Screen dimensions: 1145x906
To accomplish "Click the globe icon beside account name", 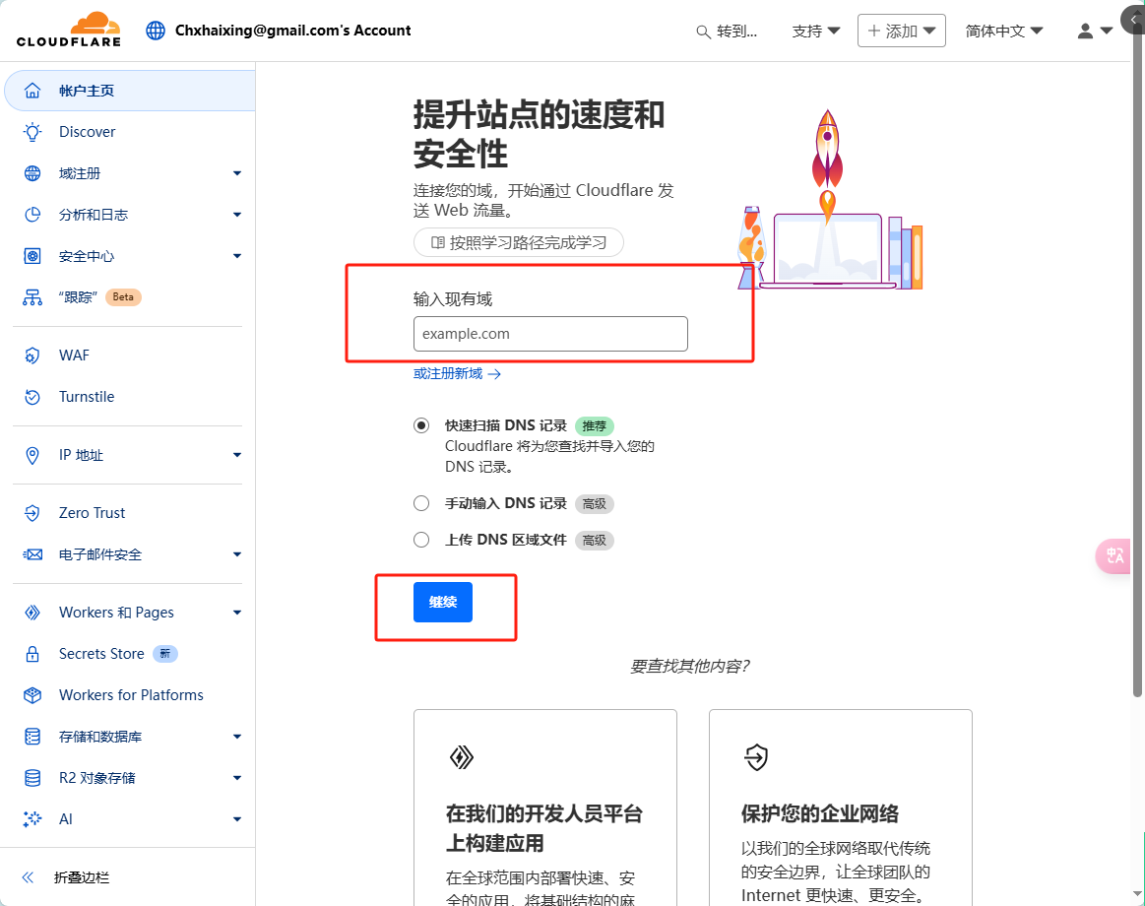I will click(x=156, y=30).
